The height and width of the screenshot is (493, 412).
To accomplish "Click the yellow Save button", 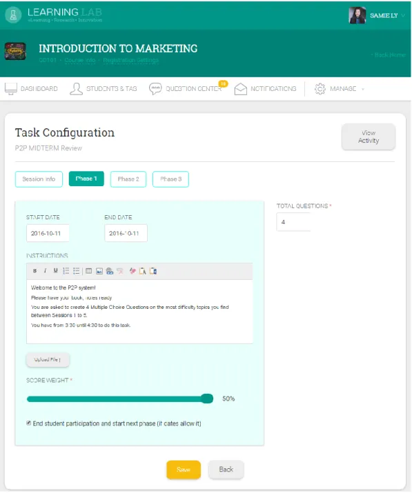I will coord(184,470).
